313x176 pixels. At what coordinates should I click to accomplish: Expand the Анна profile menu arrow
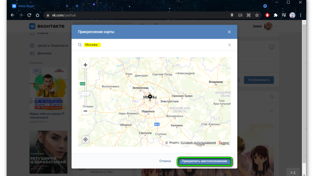[x=276, y=27]
